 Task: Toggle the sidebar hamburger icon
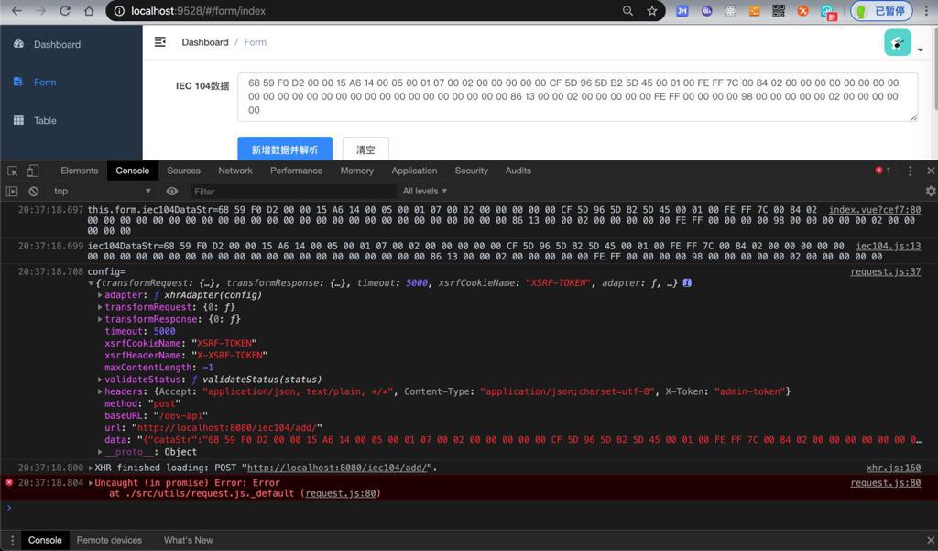pos(159,42)
